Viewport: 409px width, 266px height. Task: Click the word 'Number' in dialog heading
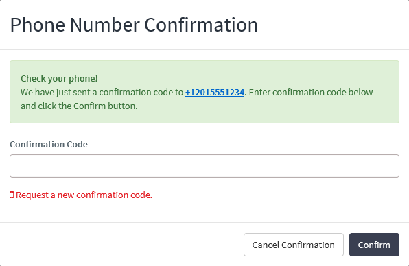[104, 25]
